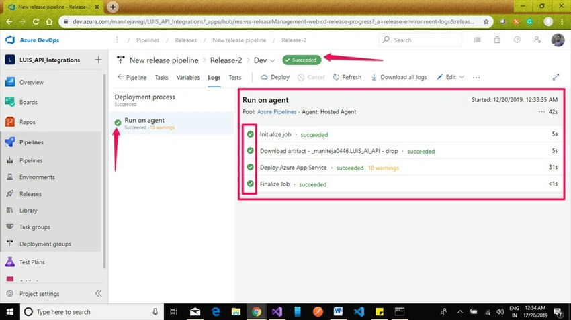Go to Releases in the sidebar
The width and height of the screenshot is (571, 320).
31,194
